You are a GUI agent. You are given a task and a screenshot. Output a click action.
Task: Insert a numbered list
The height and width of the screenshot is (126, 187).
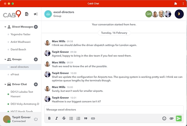[78, 118]
